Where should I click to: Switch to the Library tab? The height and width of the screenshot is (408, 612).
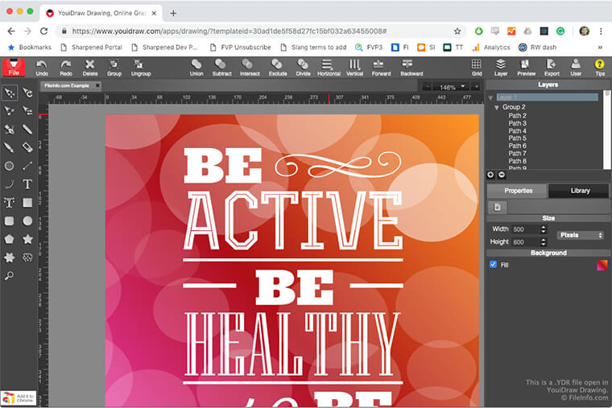580,191
